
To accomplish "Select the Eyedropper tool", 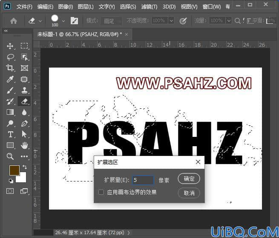I will 10,79.
